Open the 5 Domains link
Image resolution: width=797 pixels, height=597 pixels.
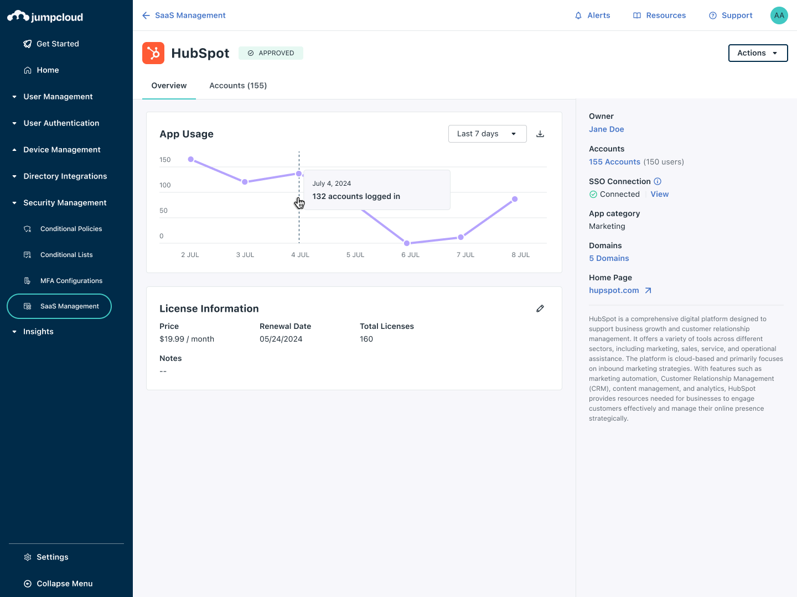point(609,259)
